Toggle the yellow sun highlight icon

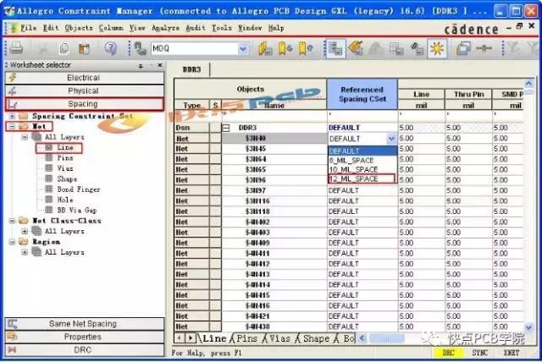437,48
